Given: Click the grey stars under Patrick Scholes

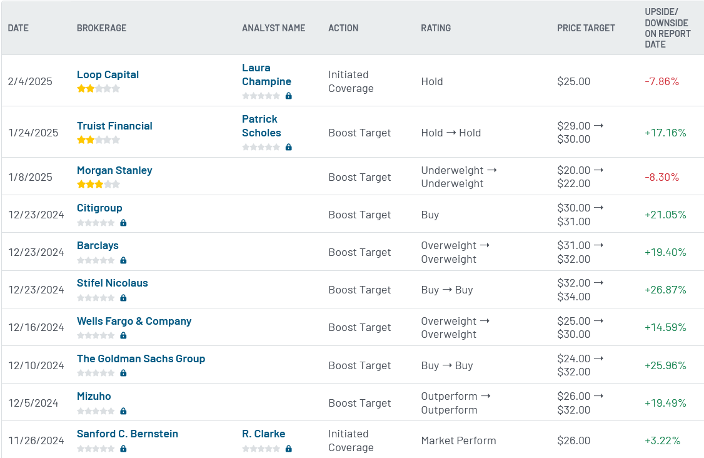Looking at the screenshot, I should [261, 147].
